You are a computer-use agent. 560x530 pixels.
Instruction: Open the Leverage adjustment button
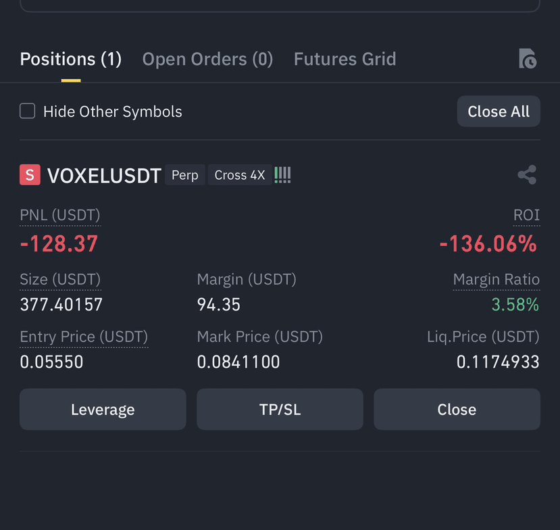coord(103,409)
